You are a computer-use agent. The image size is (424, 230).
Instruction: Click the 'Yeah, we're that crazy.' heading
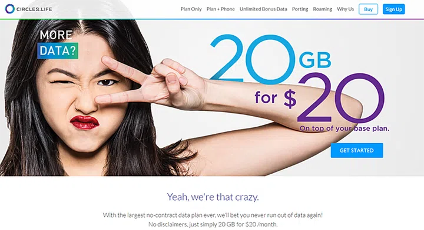(x=213, y=197)
